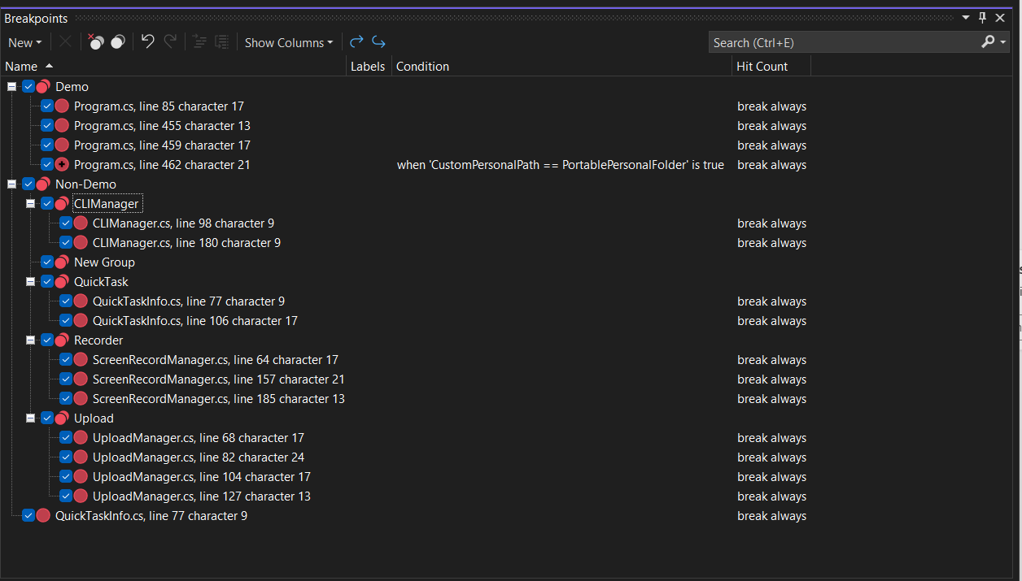Click the magnifier icon in the search box

(x=988, y=42)
